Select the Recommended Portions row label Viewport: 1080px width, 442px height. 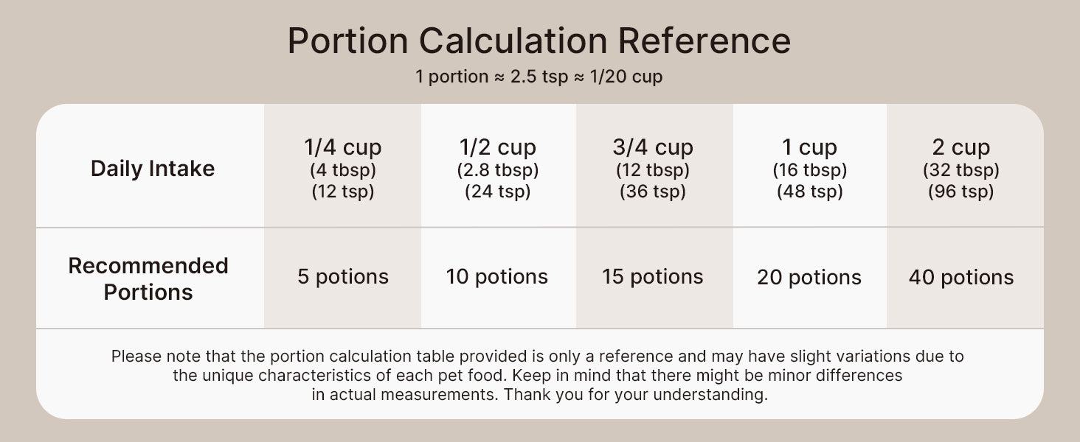(x=148, y=278)
